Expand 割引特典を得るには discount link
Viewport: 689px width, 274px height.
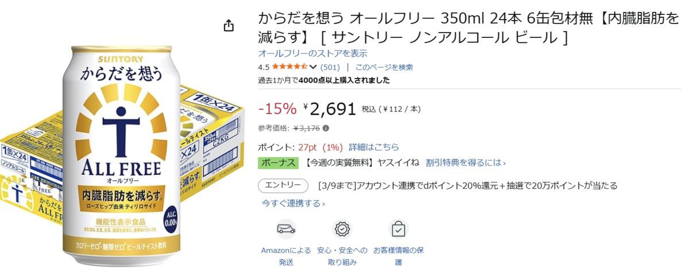466,163
